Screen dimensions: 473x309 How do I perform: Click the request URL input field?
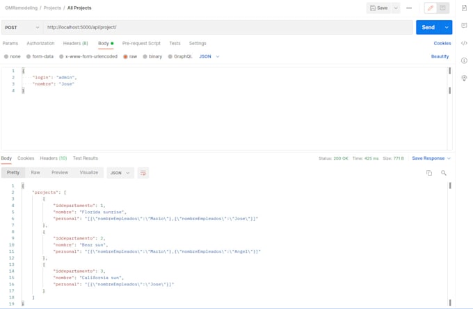click(x=228, y=27)
